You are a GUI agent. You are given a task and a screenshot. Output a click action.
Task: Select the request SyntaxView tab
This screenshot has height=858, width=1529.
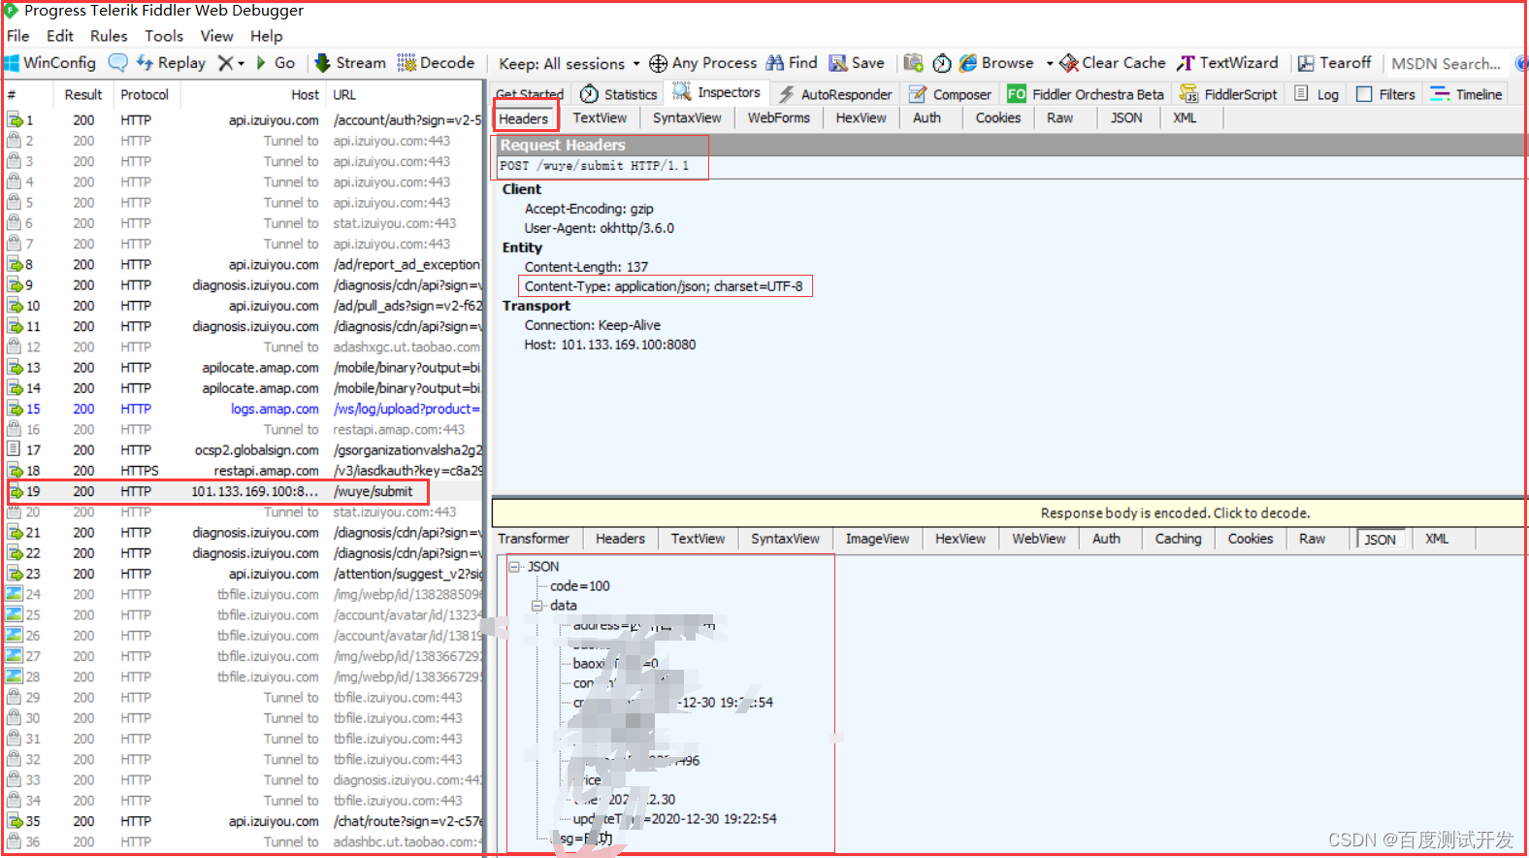pyautogui.click(x=687, y=118)
